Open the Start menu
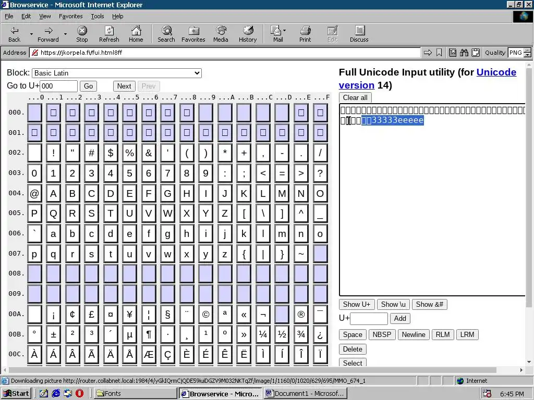Image resolution: width=534 pixels, height=400 pixels. tap(16, 394)
